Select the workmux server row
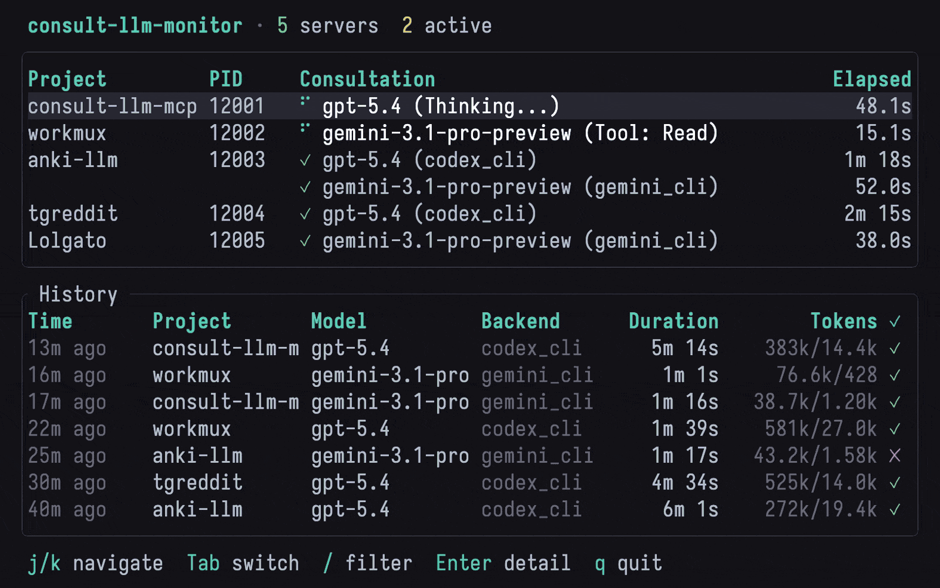 pos(469,133)
